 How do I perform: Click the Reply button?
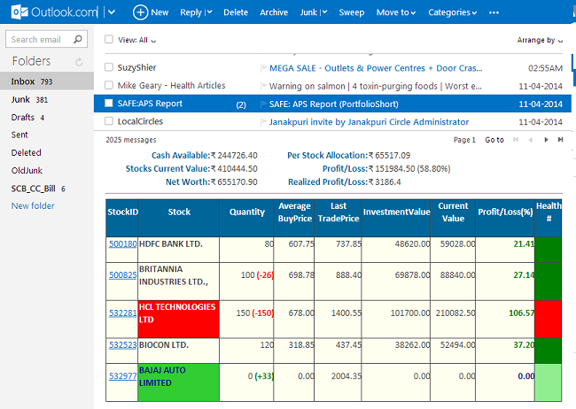click(x=191, y=12)
